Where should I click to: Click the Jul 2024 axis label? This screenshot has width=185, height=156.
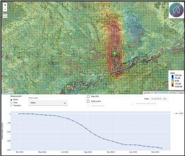(x=65, y=152)
